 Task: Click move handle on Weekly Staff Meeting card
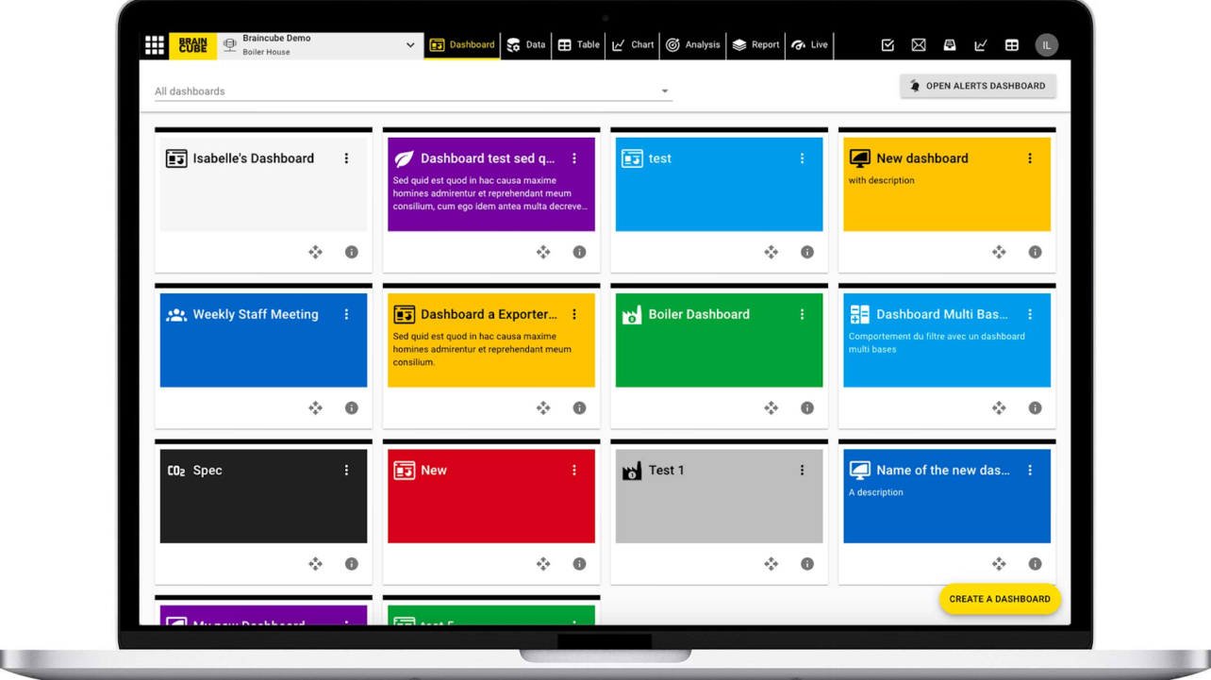coord(315,408)
